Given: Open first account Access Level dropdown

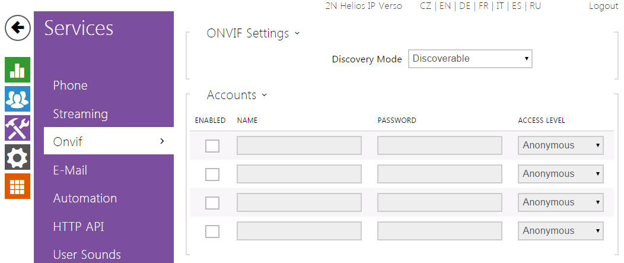Looking at the screenshot, I should pos(561,145).
